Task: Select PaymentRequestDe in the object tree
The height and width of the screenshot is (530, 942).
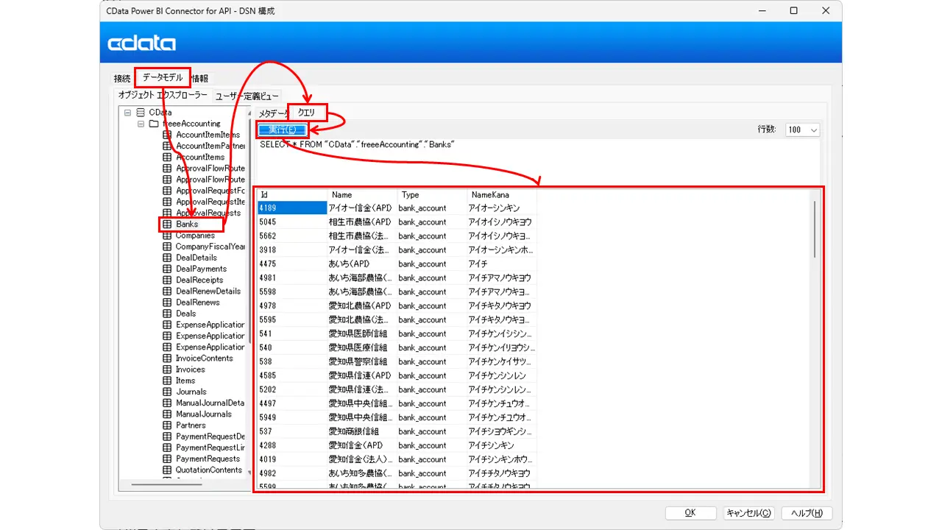Action: point(210,437)
